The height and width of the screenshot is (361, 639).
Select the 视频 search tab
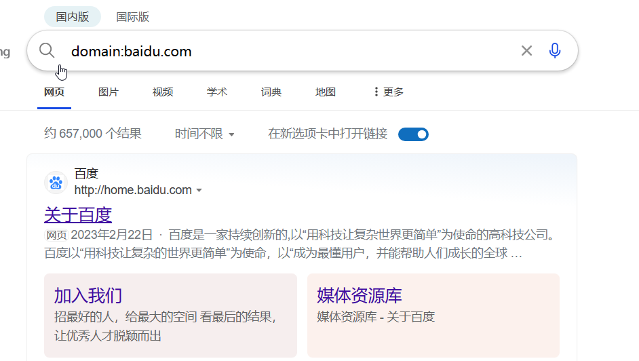click(163, 92)
